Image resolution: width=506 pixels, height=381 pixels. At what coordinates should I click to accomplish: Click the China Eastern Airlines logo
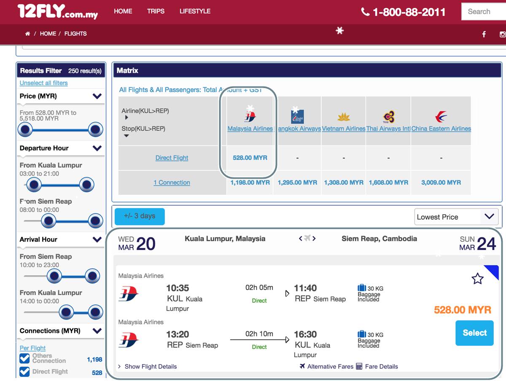point(441,117)
